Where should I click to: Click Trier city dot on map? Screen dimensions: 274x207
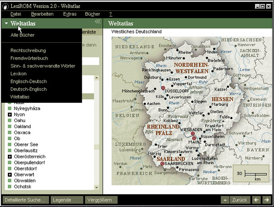(156, 145)
